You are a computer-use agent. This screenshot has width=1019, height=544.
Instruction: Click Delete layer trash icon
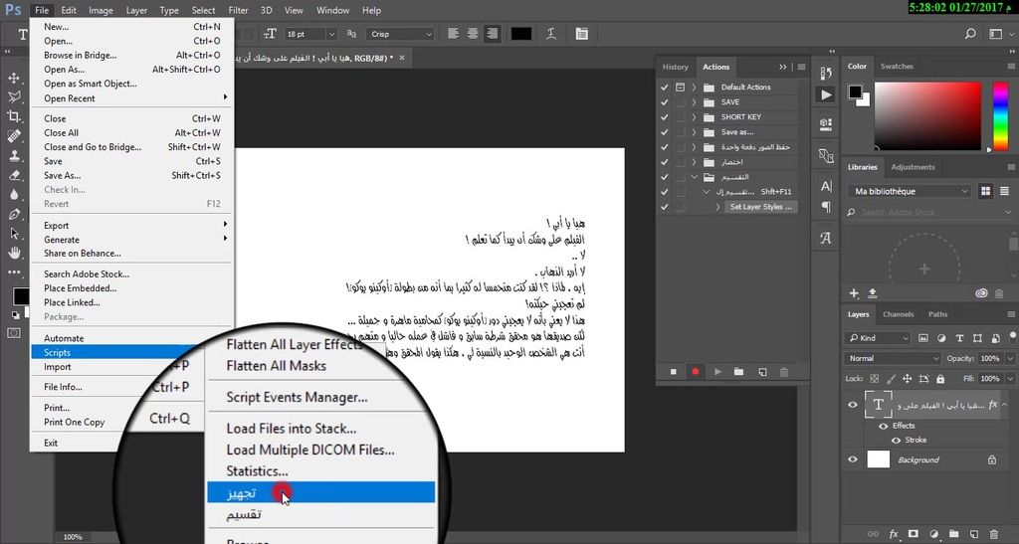994,534
